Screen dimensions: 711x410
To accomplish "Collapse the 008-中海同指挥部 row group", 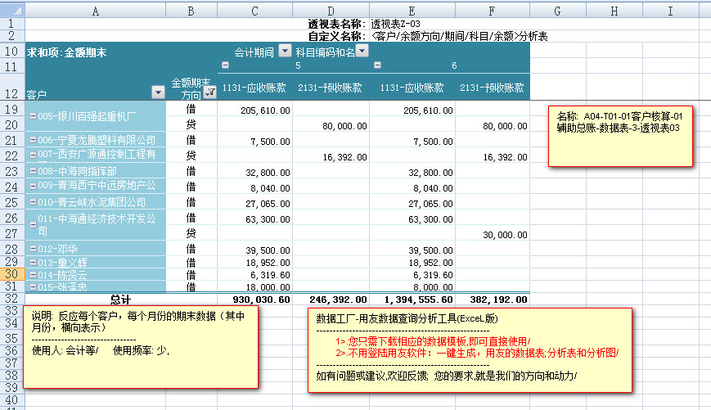I will click(x=33, y=171).
